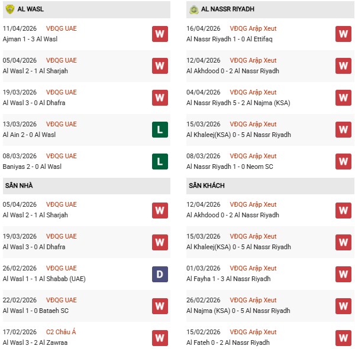This screenshot has height=349, width=355.
Task: Click win badge for Al Fayha 1 - 3 Al Nassr
Action: [x=343, y=273]
